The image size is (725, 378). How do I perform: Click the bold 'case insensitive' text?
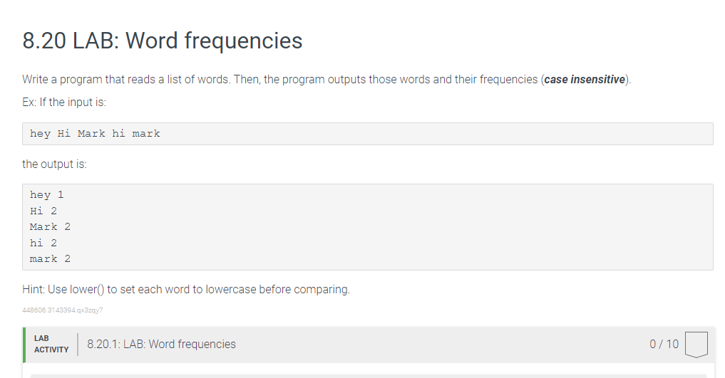pos(585,80)
